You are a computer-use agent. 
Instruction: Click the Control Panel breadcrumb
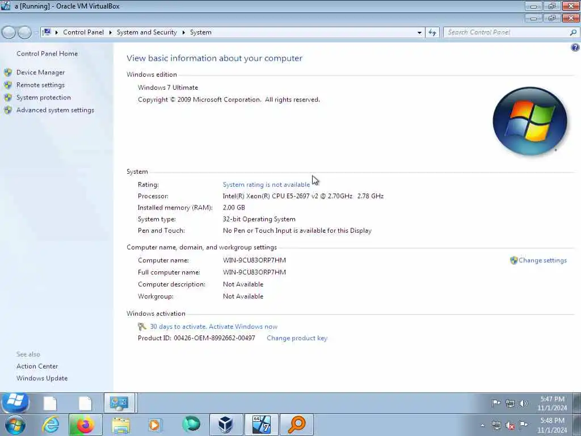(83, 32)
